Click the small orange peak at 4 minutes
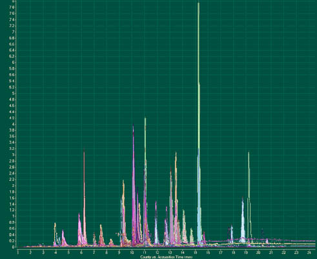The width and height of the screenshot is (317, 259). [55, 233]
